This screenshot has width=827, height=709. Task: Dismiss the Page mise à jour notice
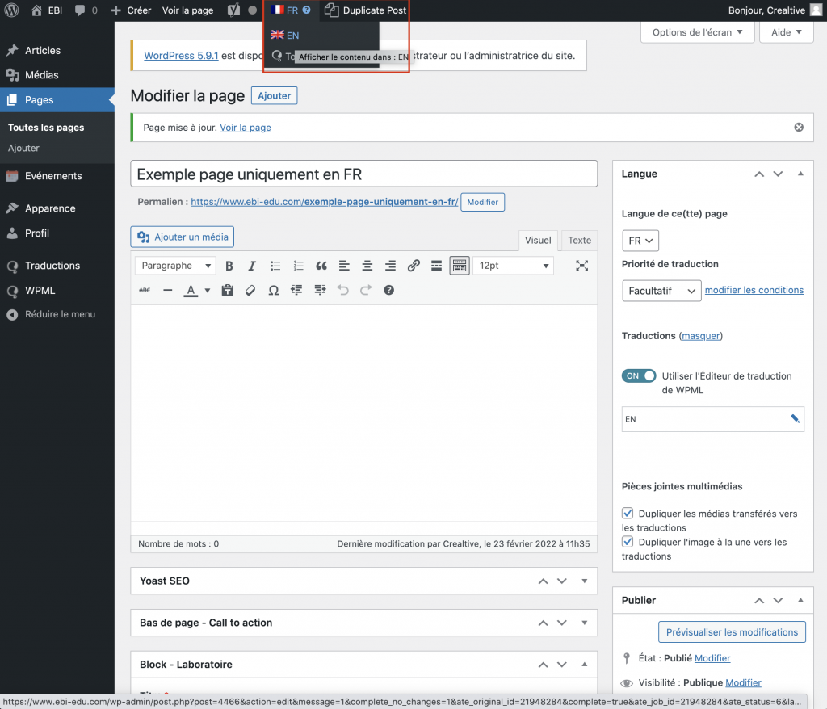point(799,127)
